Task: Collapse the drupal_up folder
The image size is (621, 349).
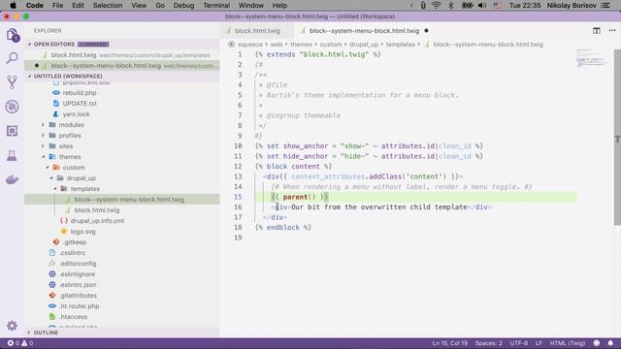Action: [x=81, y=178]
